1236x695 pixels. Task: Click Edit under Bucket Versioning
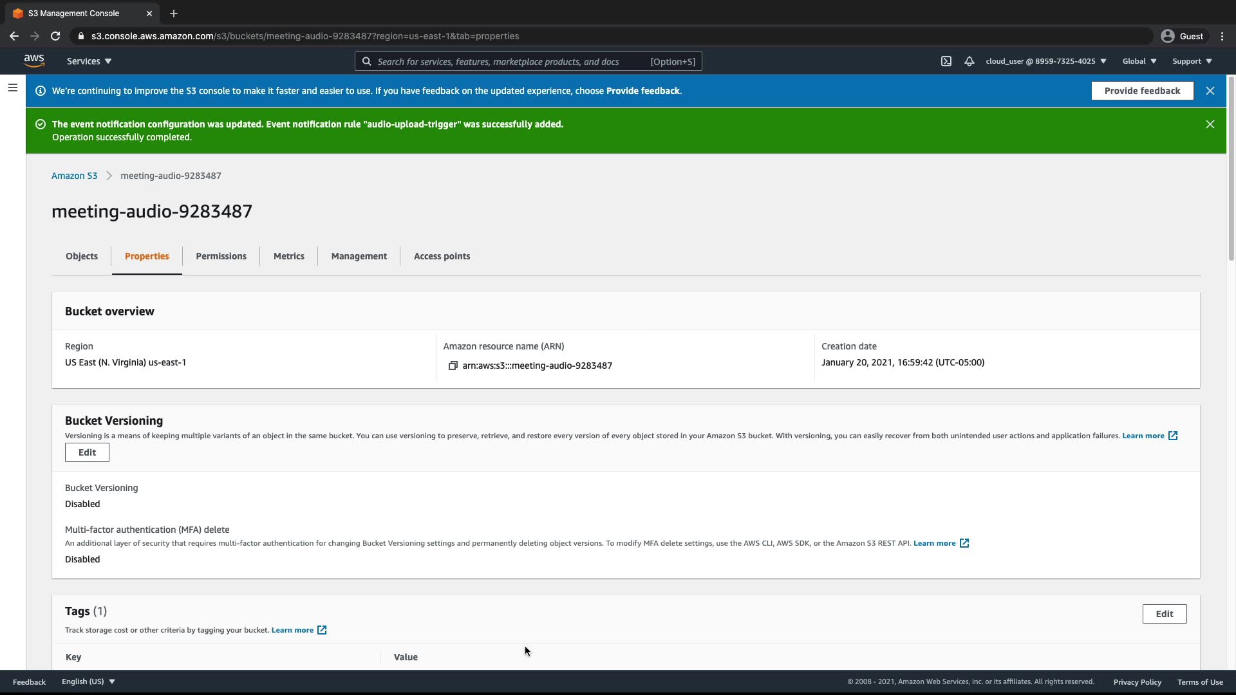tap(87, 452)
